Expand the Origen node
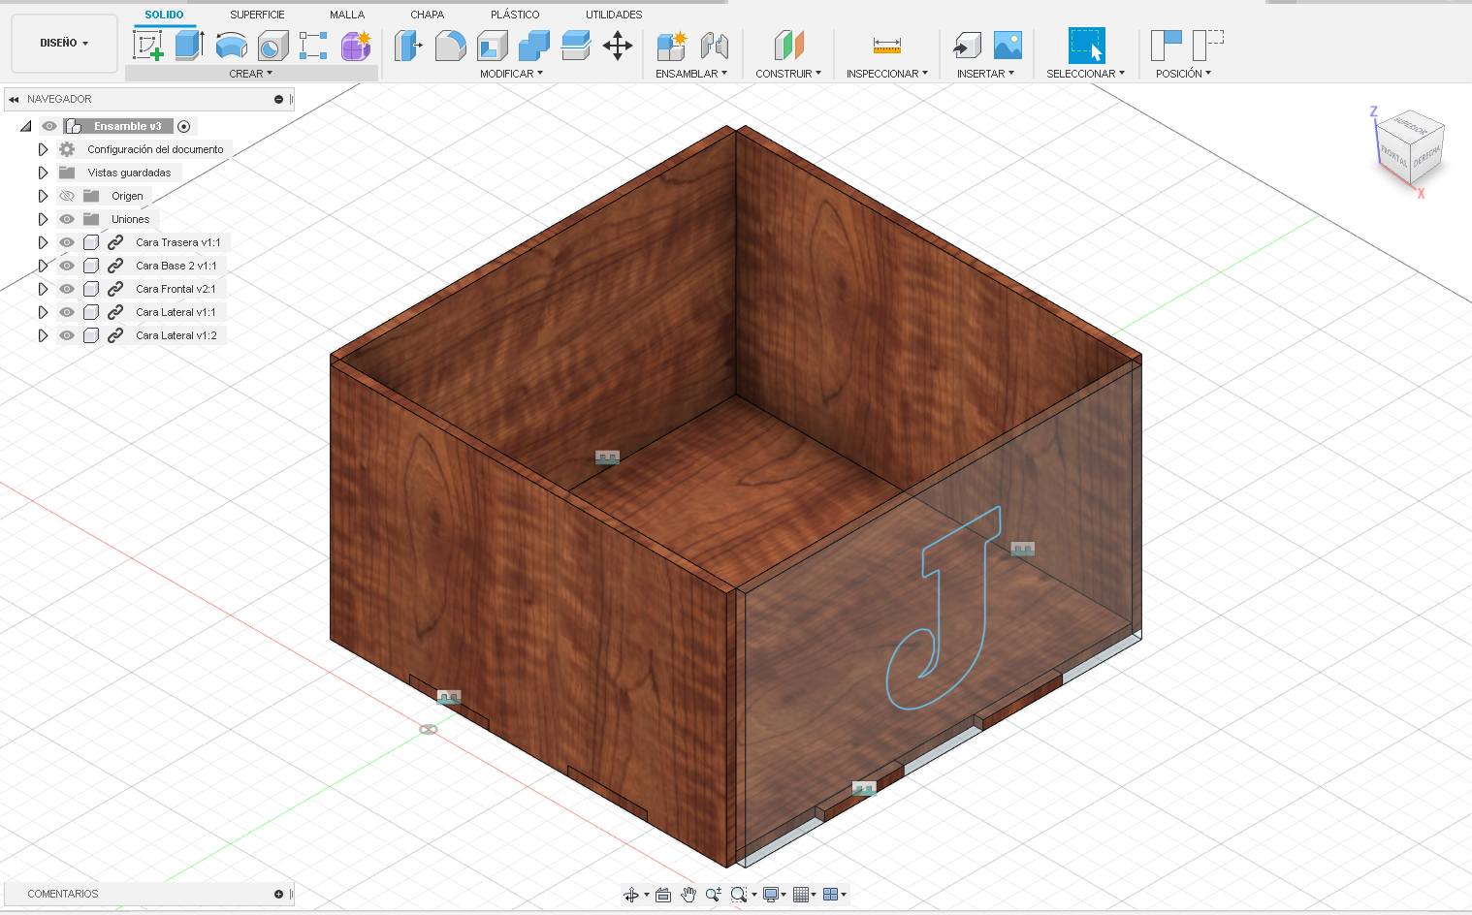Image resolution: width=1472 pixels, height=915 pixels. tap(43, 196)
